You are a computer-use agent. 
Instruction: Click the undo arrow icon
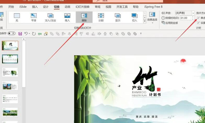[x=26, y=34]
